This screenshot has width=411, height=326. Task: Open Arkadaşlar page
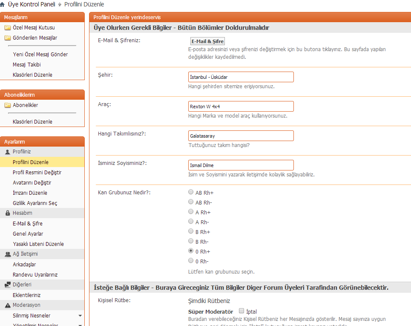click(x=24, y=264)
